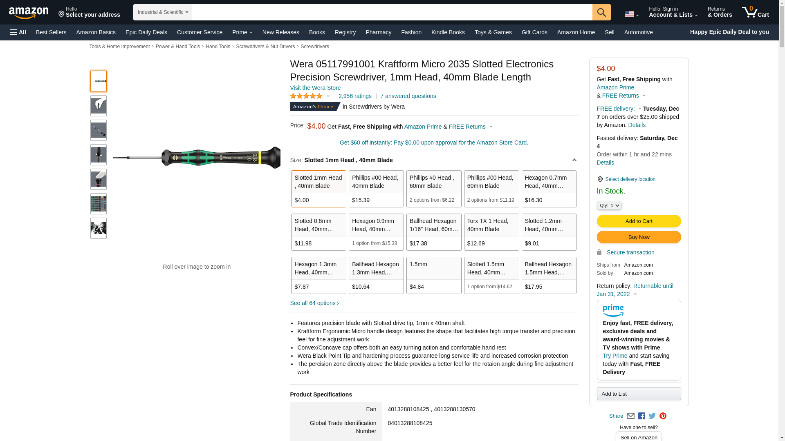Open See all 64 options link
Viewport: 785px width, 441px height.
click(x=314, y=303)
